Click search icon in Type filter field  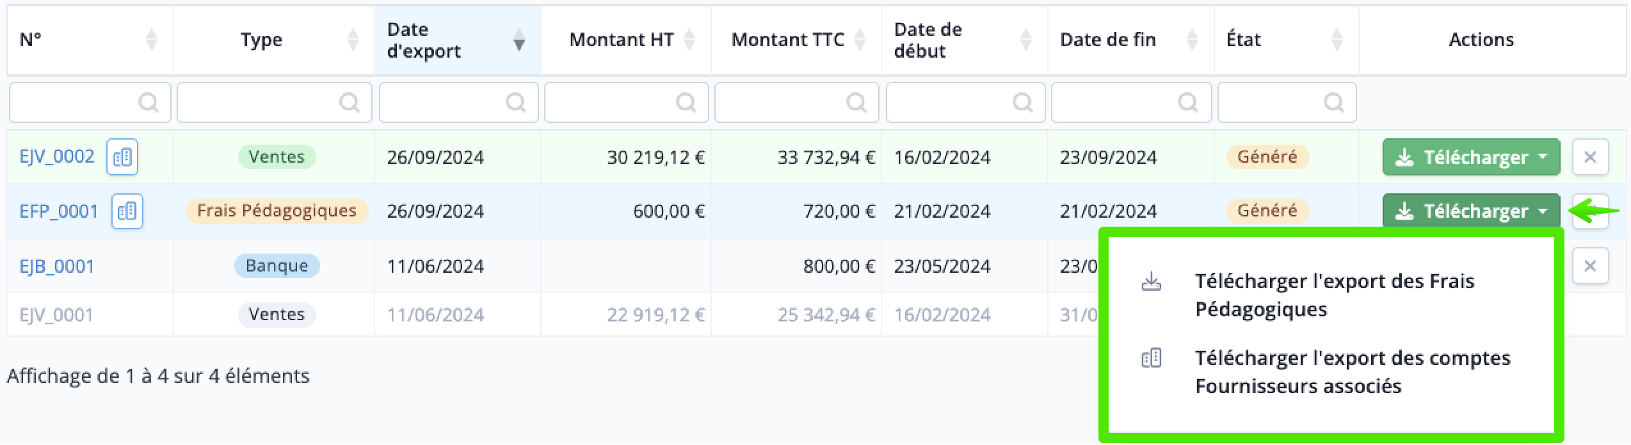click(x=349, y=102)
